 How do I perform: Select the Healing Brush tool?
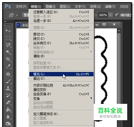tap(8, 74)
